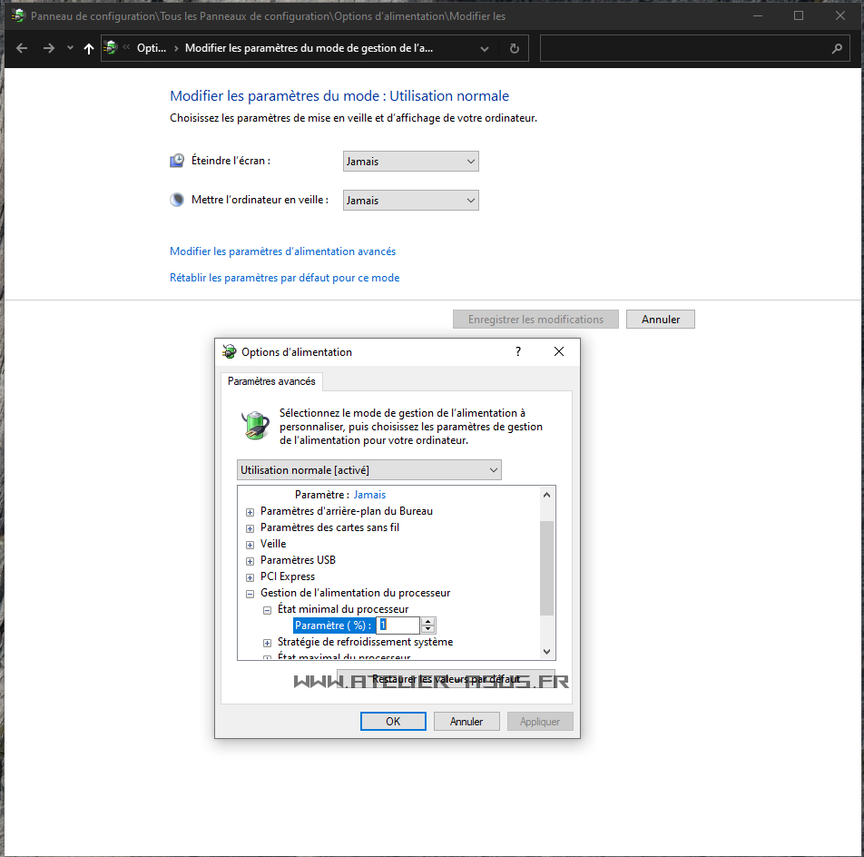864x857 pixels.
Task: Click the forward navigation arrow
Action: [49, 48]
